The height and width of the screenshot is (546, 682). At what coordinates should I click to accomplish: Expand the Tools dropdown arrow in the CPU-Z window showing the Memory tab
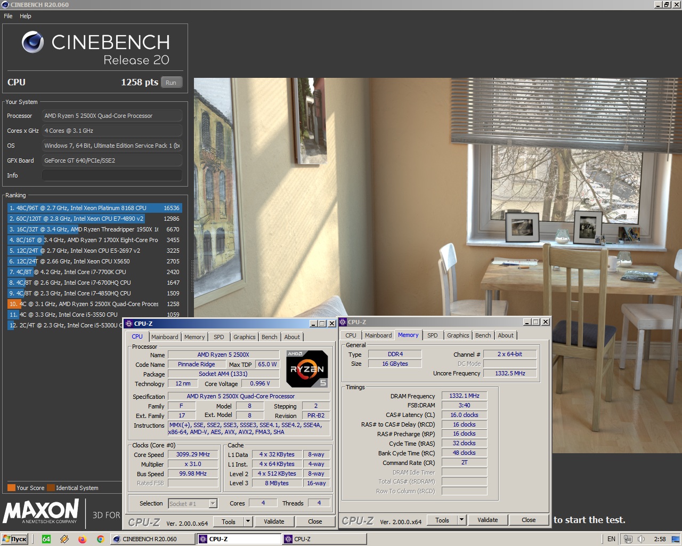(462, 520)
